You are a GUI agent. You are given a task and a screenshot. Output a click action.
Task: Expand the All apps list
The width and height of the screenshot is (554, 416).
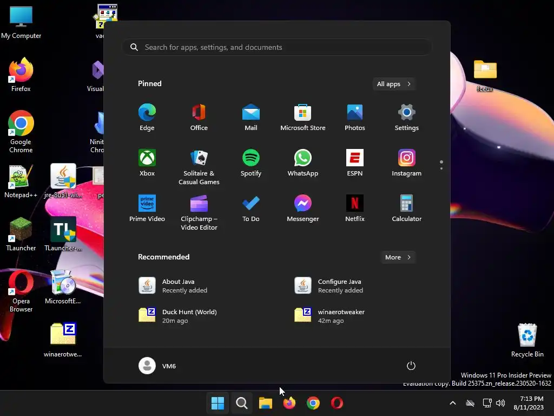coord(394,84)
